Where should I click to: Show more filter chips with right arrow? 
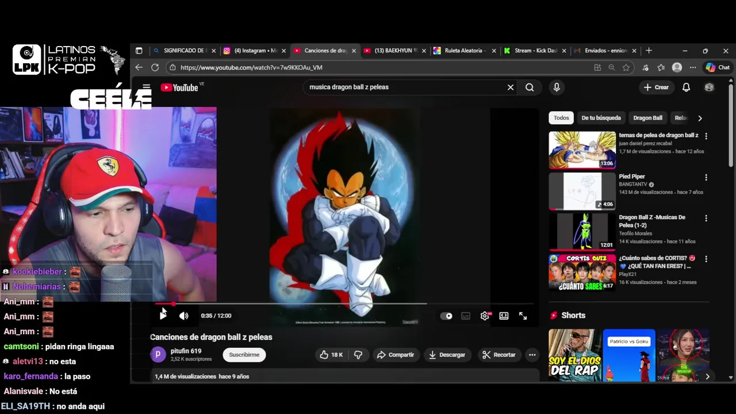[x=700, y=118]
